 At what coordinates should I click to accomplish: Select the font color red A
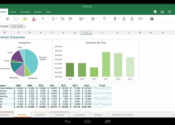point(33,19)
